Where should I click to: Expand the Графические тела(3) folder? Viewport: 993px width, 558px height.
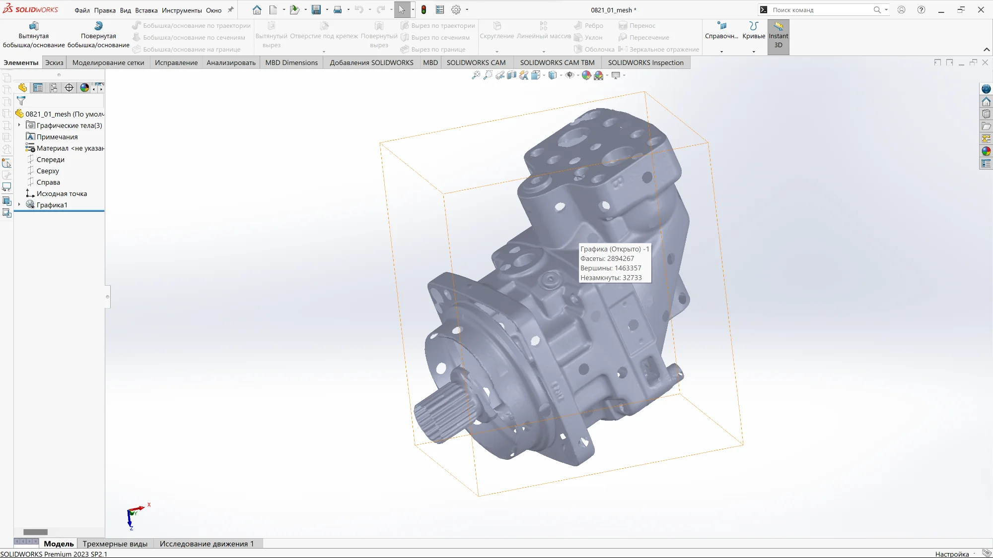tap(19, 125)
